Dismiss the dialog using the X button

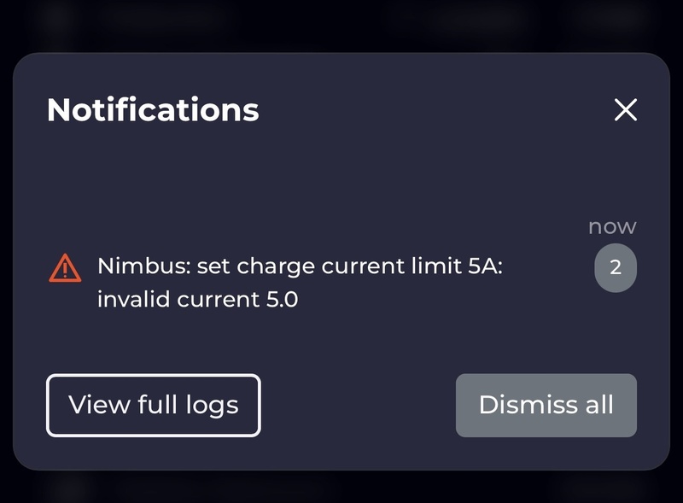click(x=626, y=109)
